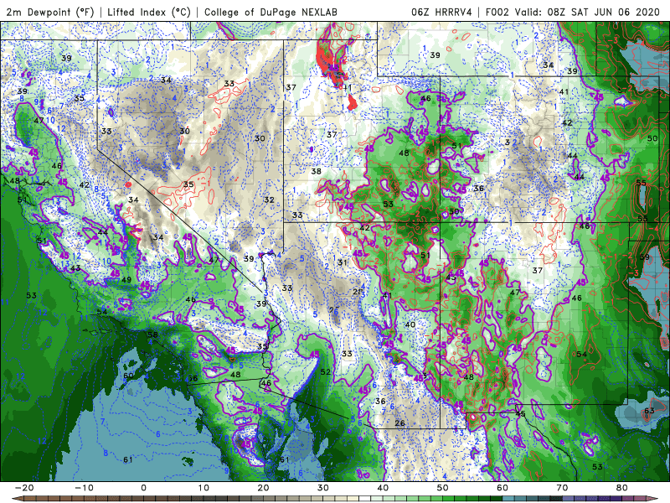Viewport: 670px width, 503px height.
Task: Click the 32 dewpoint value on the map
Action: pyautogui.click(x=269, y=200)
